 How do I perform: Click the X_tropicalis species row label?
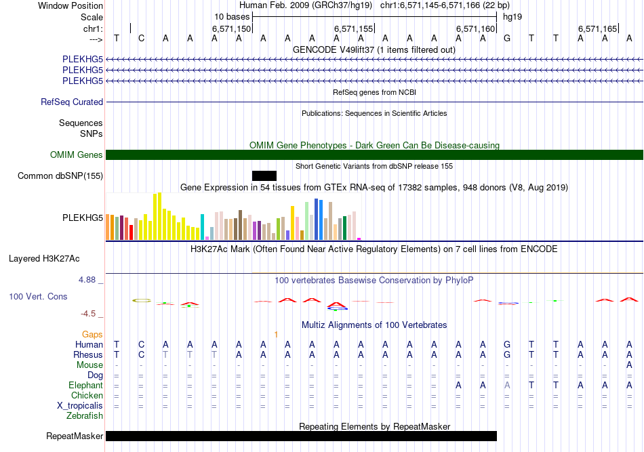(x=80, y=406)
